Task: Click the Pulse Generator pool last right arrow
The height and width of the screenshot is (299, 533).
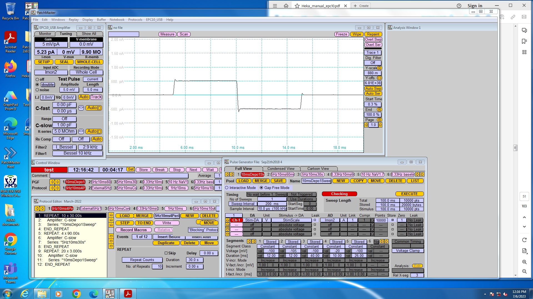Action: [422, 175]
